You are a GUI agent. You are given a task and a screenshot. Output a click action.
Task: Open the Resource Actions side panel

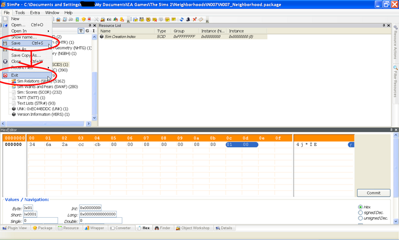coord(396,42)
